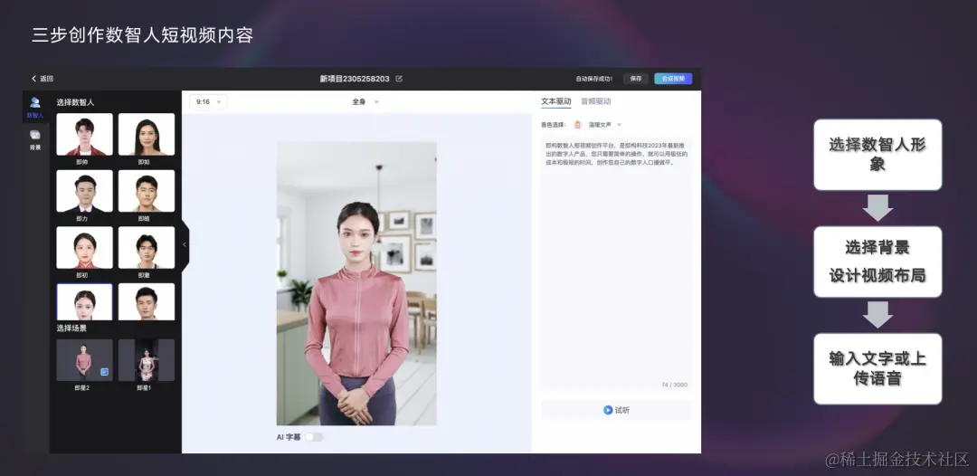Select the 即晴 digital human

tap(147, 191)
